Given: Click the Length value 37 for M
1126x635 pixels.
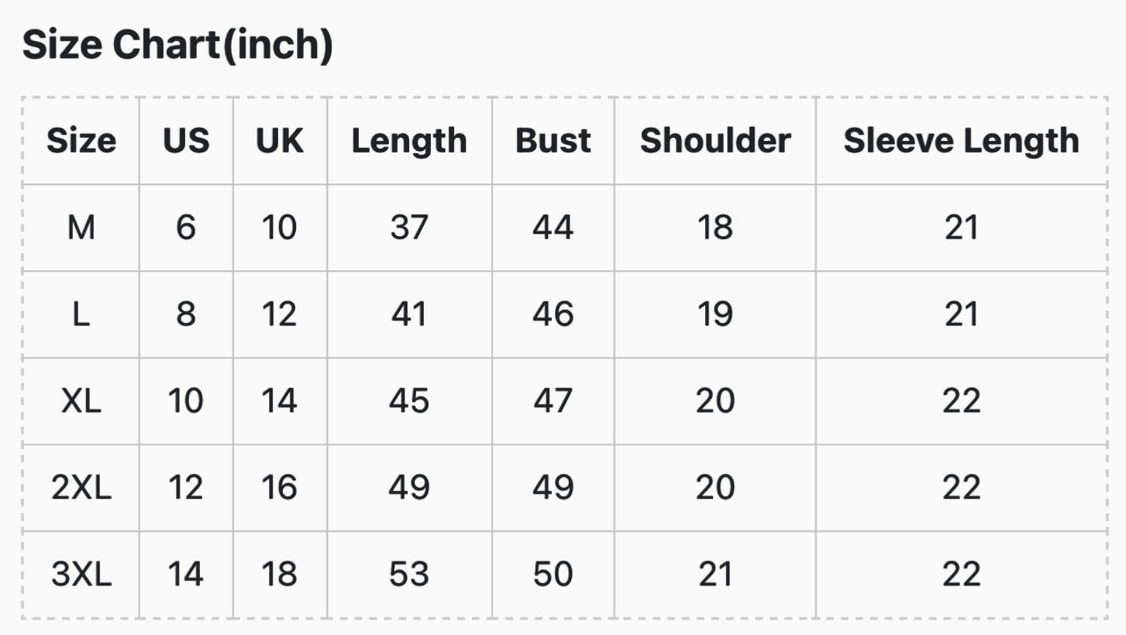Looking at the screenshot, I should pyautogui.click(x=409, y=228).
